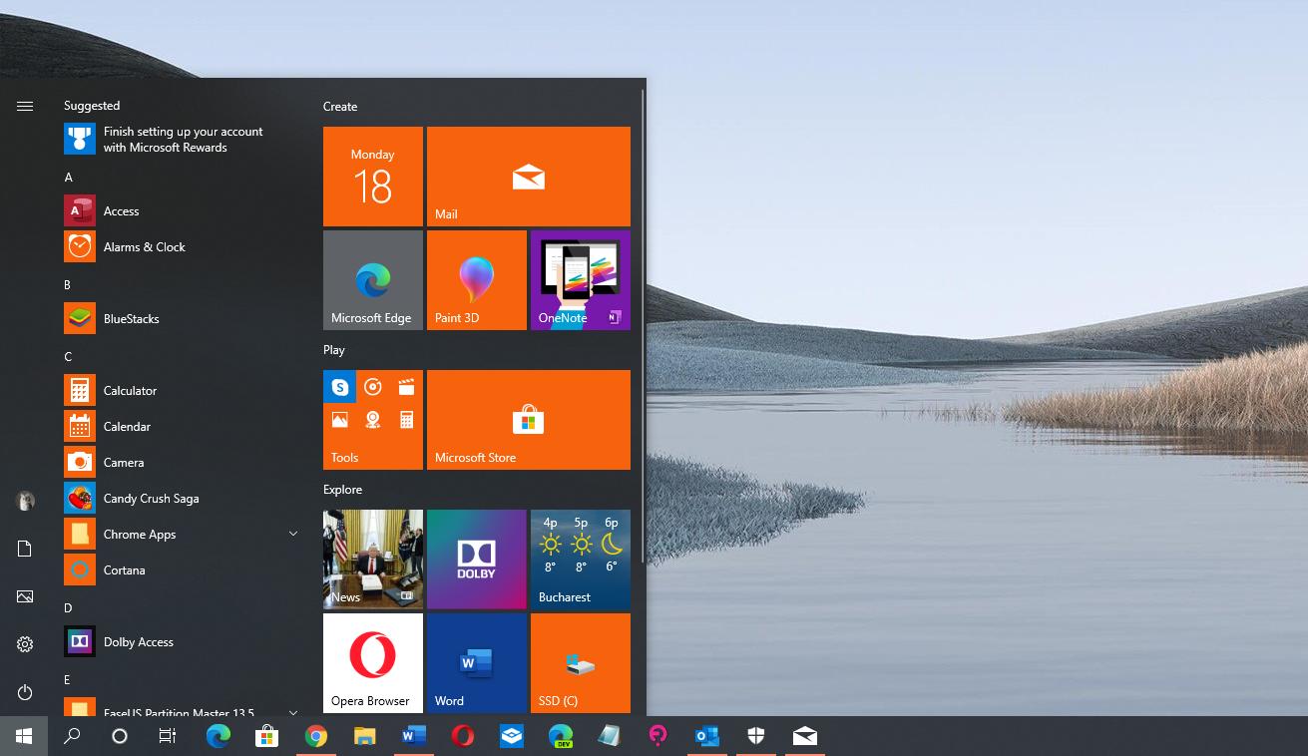Jump via the letter A header
1308x756 pixels.
coord(68,178)
